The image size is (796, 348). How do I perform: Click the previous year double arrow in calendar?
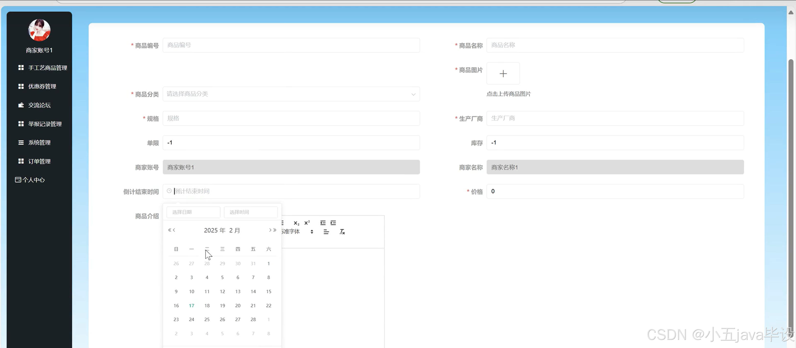[x=170, y=230]
